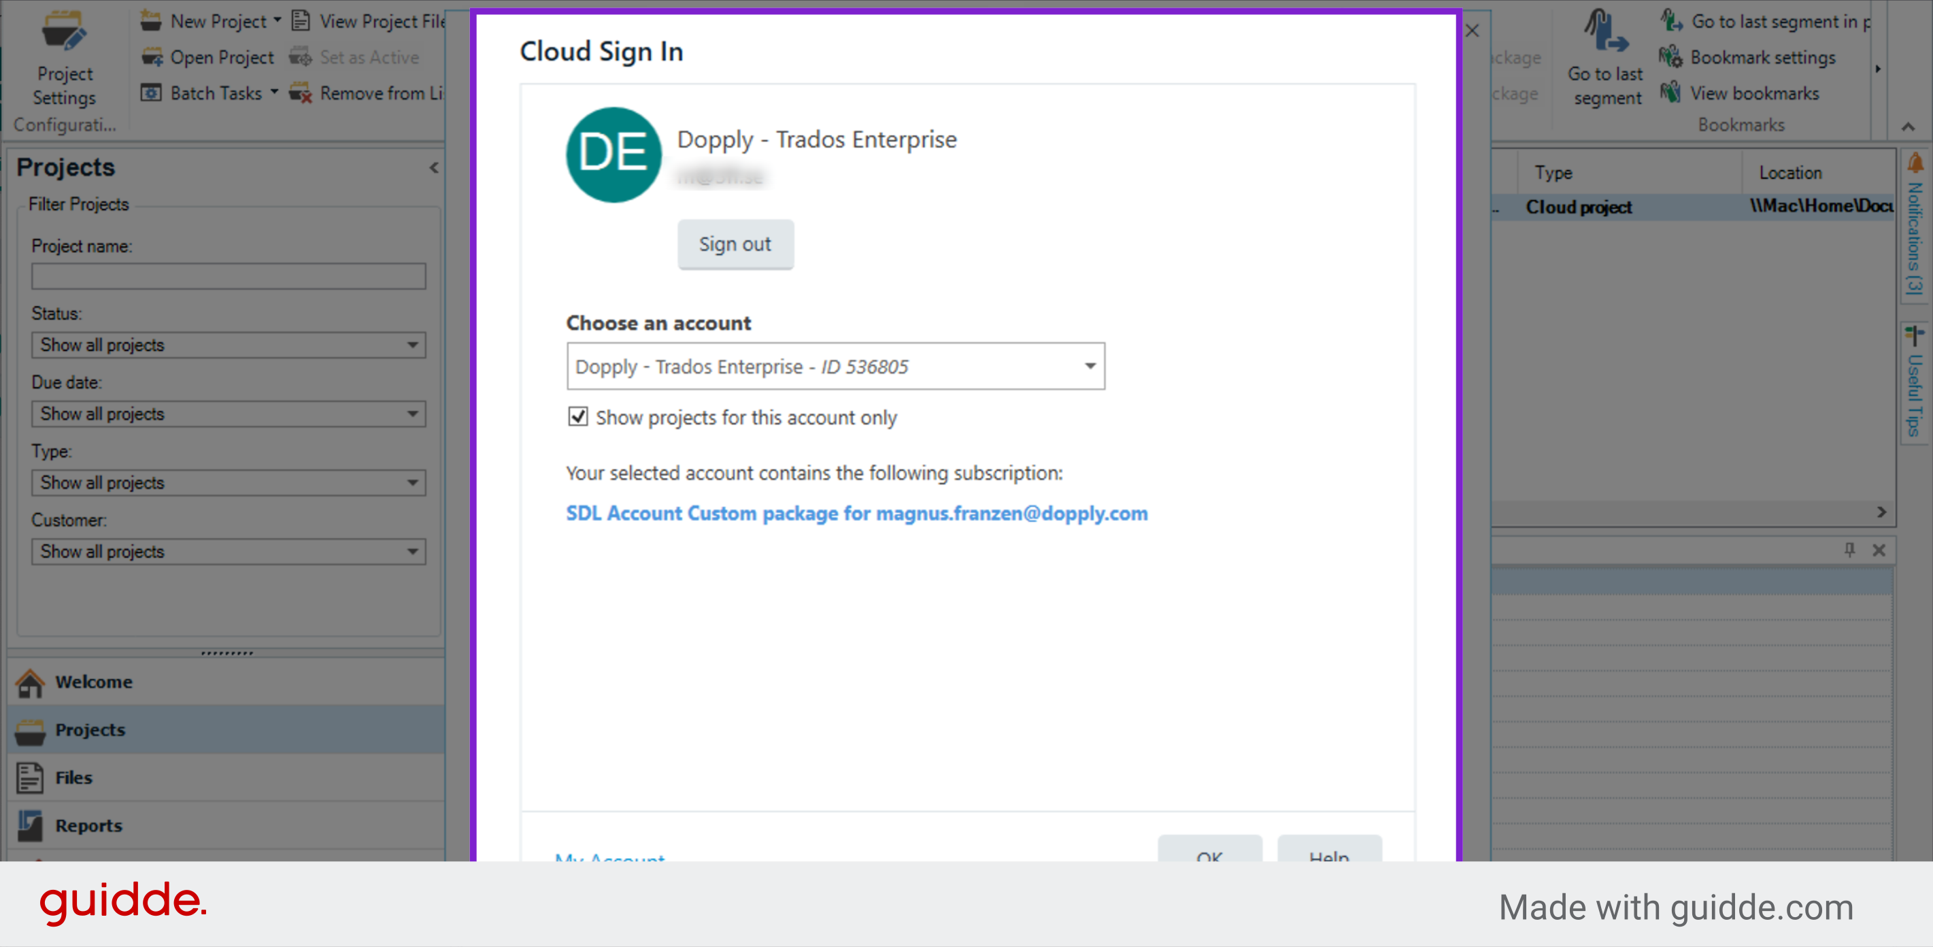Screen dimensions: 1933x947
Task: Open Project Settings in the ribbon
Action: coord(65,59)
